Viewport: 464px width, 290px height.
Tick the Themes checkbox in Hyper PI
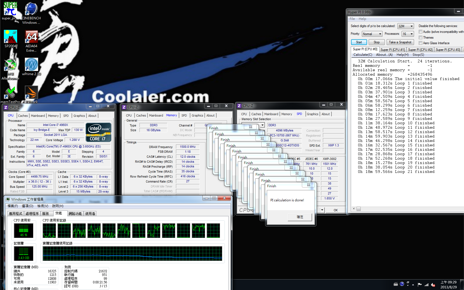coord(420,38)
